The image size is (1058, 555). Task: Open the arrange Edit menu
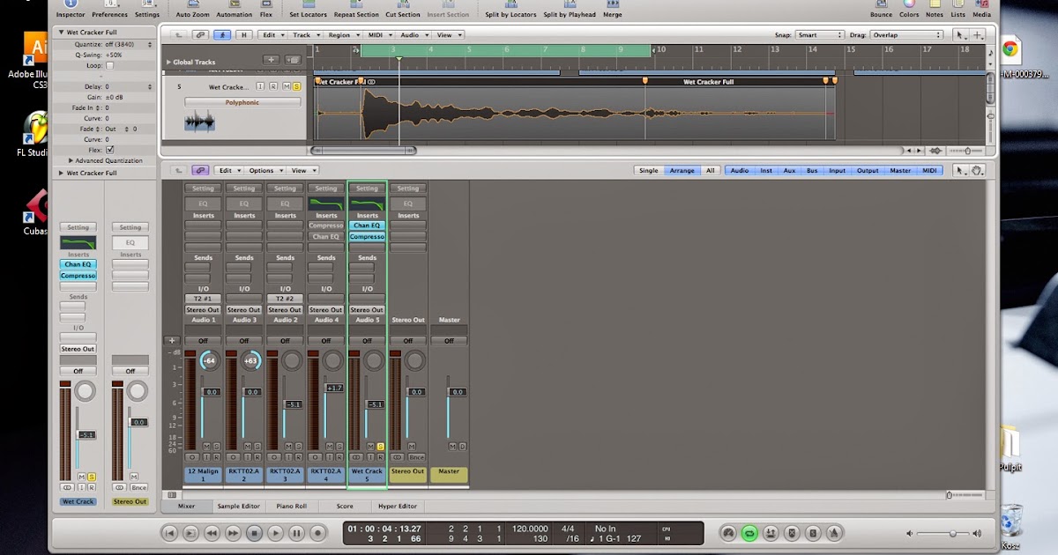coord(271,35)
